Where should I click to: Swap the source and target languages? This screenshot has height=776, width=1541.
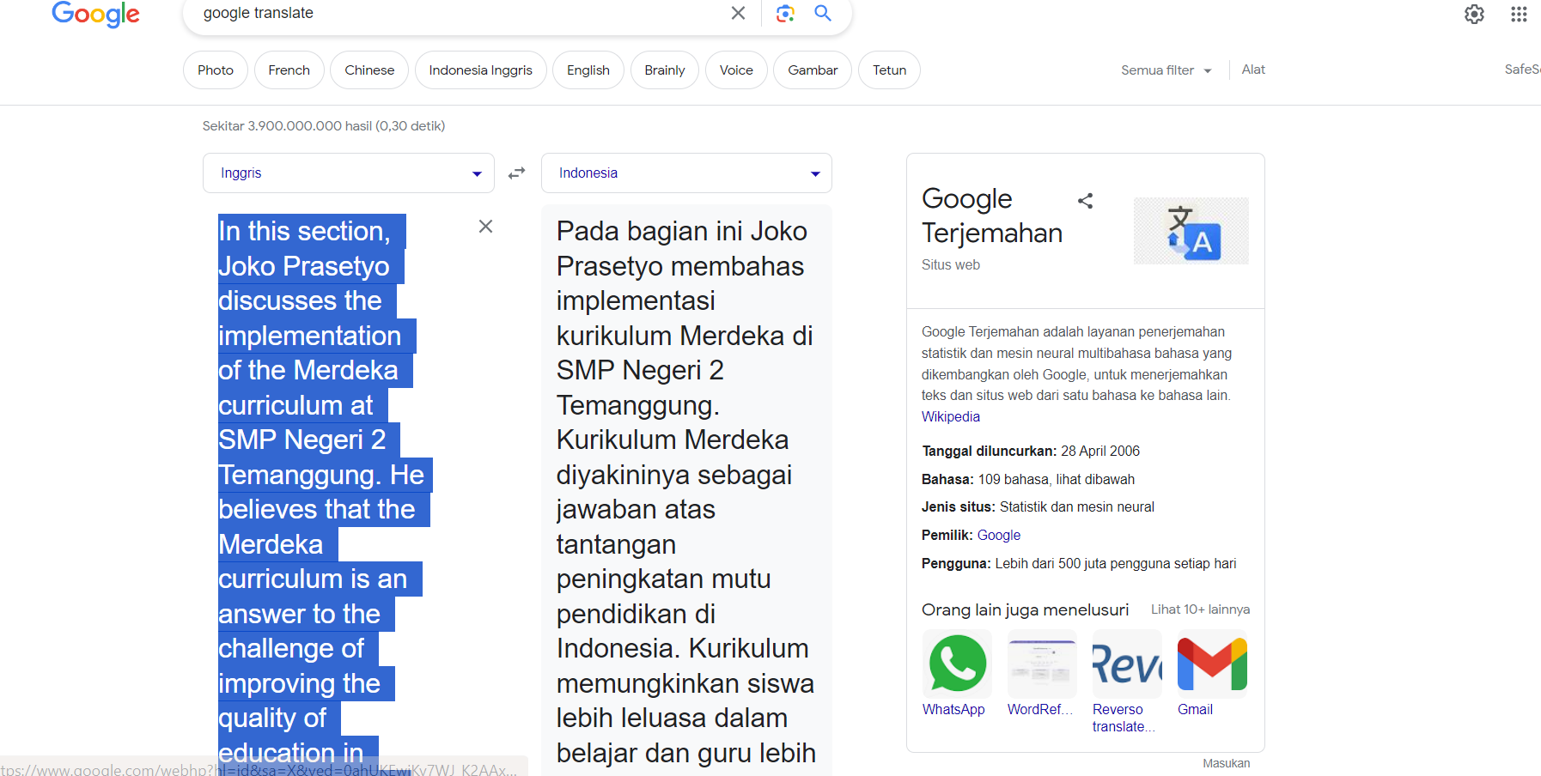(x=516, y=173)
